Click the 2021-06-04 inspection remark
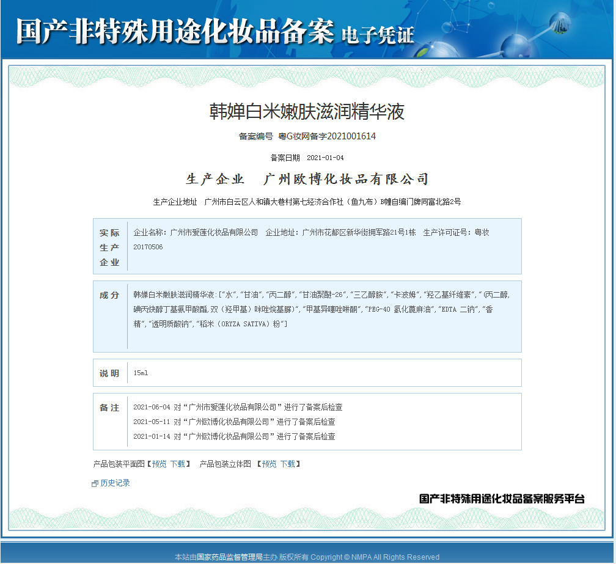 pyautogui.click(x=238, y=408)
